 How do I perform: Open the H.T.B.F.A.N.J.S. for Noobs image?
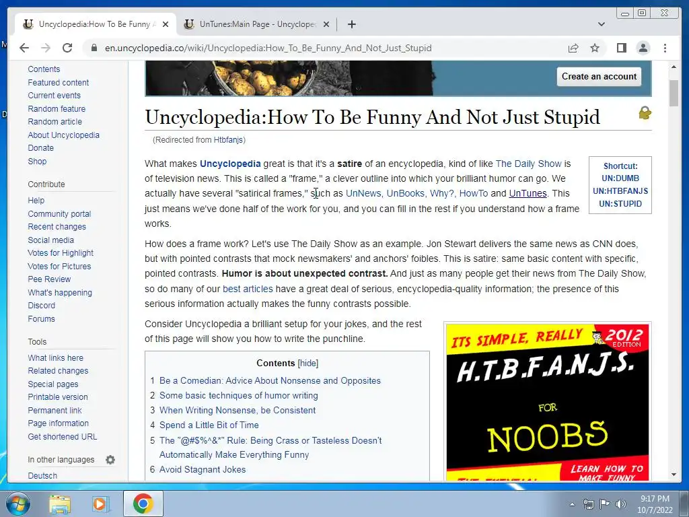click(548, 402)
